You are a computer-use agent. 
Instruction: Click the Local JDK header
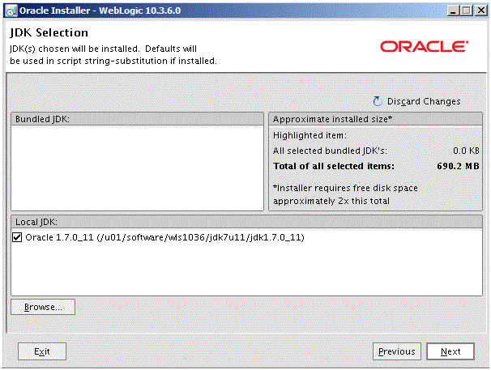click(246, 222)
